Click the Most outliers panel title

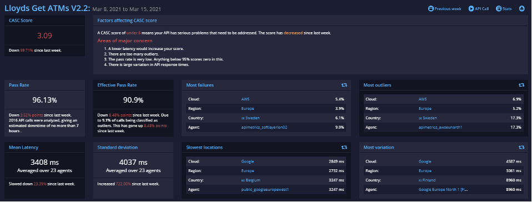pyautogui.click(x=377, y=85)
